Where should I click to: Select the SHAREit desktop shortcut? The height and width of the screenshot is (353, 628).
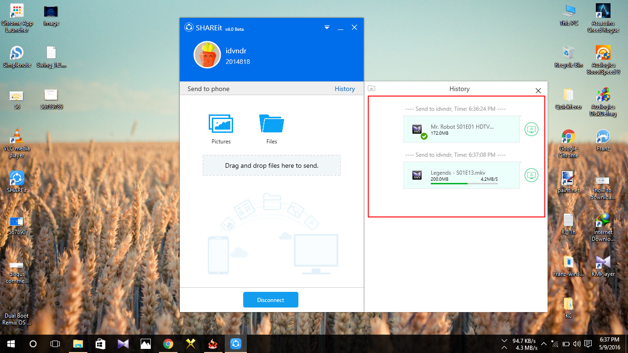(17, 182)
